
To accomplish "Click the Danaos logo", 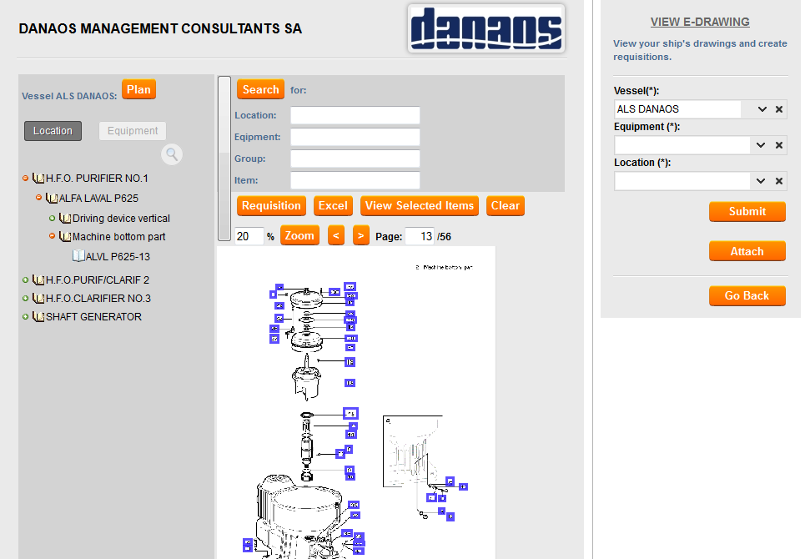I will click(x=486, y=28).
